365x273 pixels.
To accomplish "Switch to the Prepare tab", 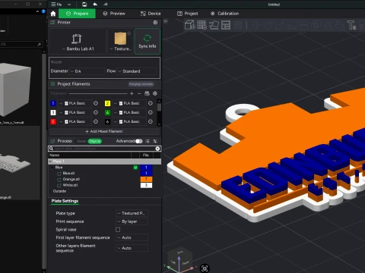I will [x=77, y=14].
